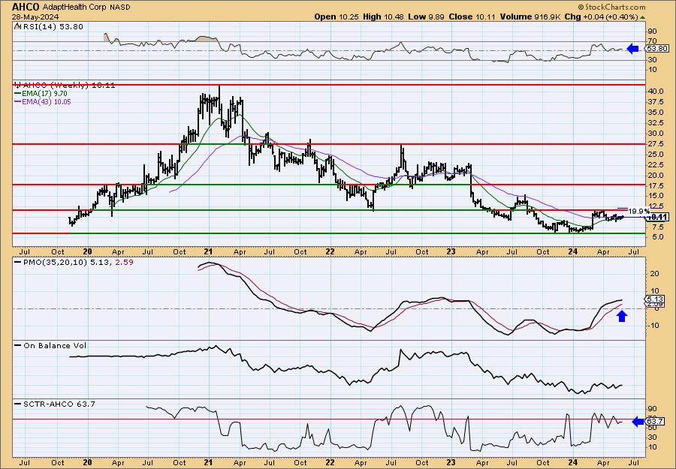
Task: Click the 70 level on the RSI axis
Action: [x=651, y=41]
